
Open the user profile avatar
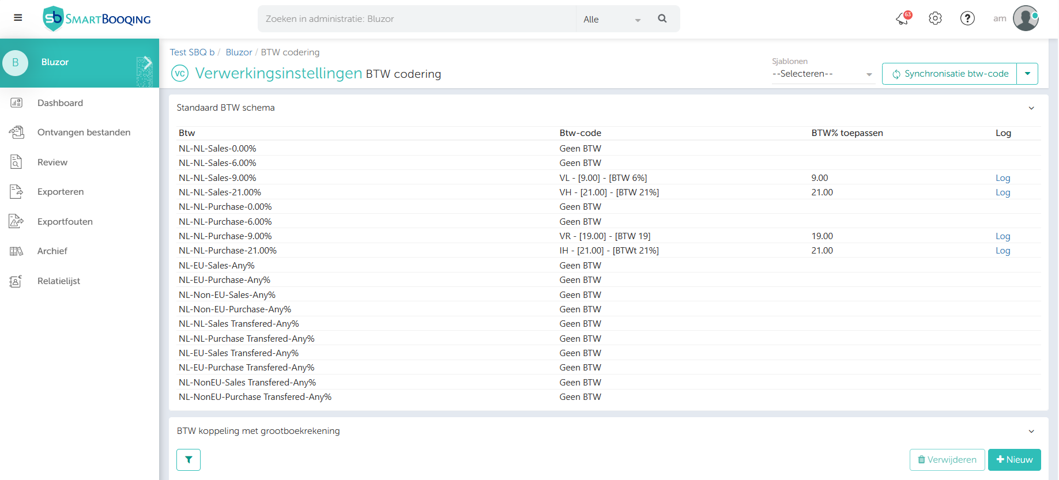[x=1026, y=18]
